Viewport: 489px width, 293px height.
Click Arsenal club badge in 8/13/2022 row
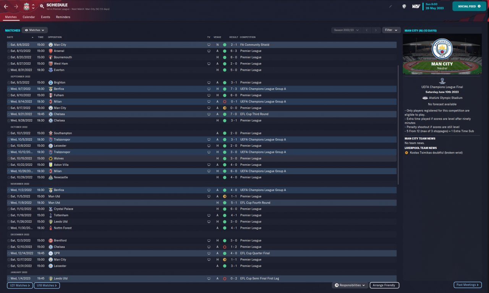(51, 51)
